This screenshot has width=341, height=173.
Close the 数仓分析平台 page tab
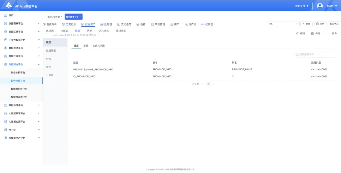tap(61, 16)
